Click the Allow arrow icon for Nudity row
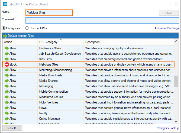 [7, 113]
